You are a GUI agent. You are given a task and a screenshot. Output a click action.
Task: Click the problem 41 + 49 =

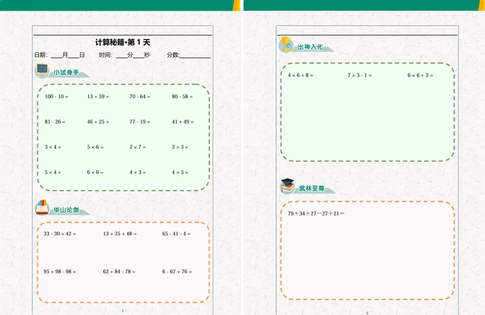click(x=183, y=122)
